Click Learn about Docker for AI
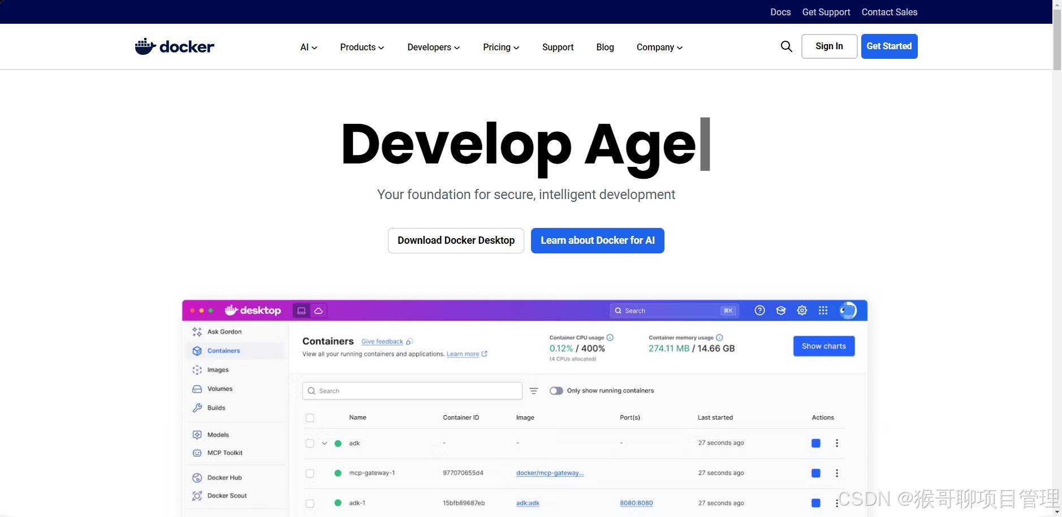Image resolution: width=1062 pixels, height=517 pixels. point(598,240)
